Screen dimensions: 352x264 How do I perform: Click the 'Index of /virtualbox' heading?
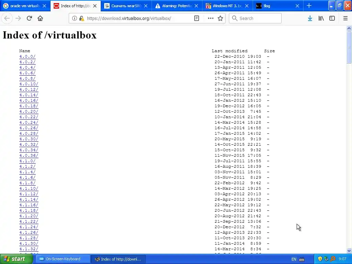[49, 35]
